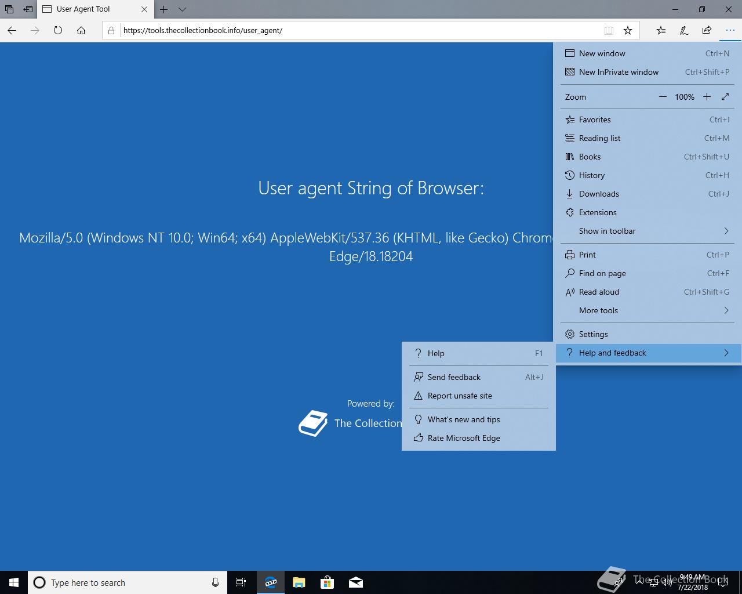Click the Add notes pen icon
Viewport: 742px width, 594px height.
[x=684, y=30]
